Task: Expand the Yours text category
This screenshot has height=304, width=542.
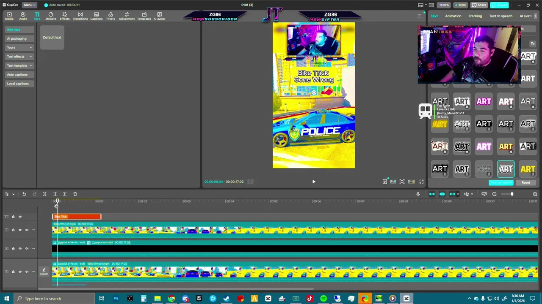Action: tap(19, 47)
